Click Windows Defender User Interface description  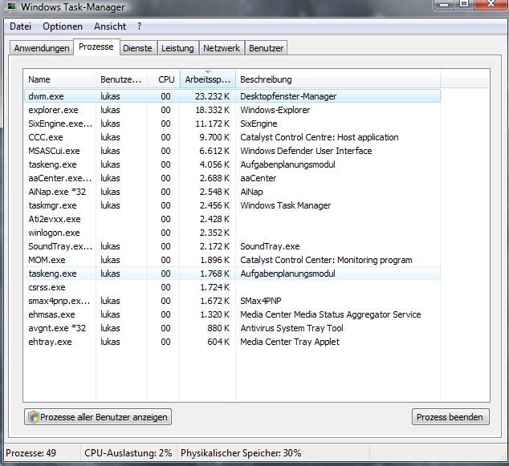(x=306, y=151)
